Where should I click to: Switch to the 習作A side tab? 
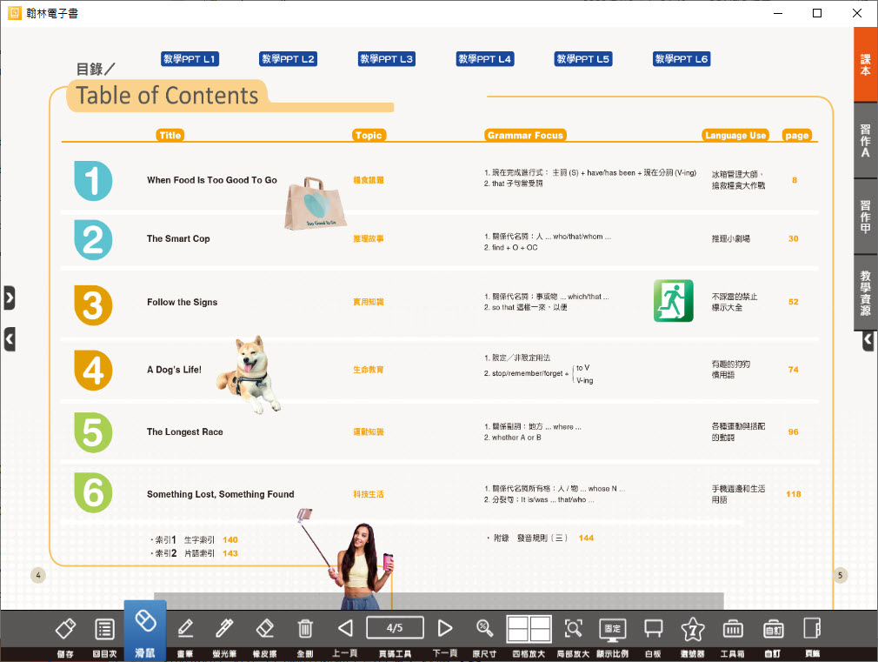[x=865, y=140]
